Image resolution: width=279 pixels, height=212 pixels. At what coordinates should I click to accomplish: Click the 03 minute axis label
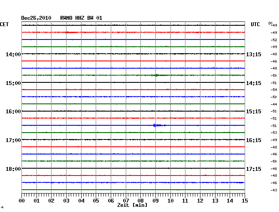[x=66, y=201]
